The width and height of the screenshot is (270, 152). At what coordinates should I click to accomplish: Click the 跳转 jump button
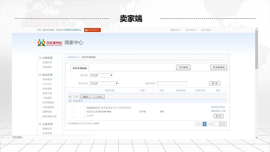click(223, 124)
